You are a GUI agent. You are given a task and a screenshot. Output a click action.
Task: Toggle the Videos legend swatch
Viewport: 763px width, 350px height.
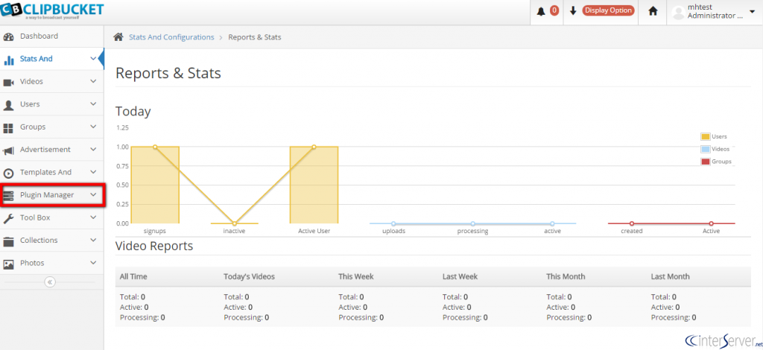coord(705,149)
